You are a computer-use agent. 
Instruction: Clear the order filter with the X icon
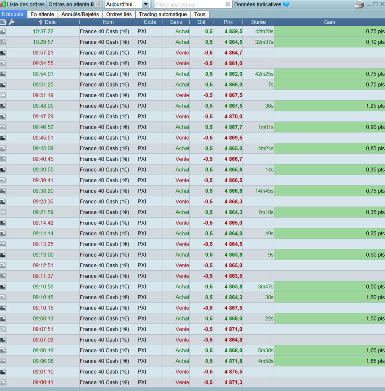point(228,4)
